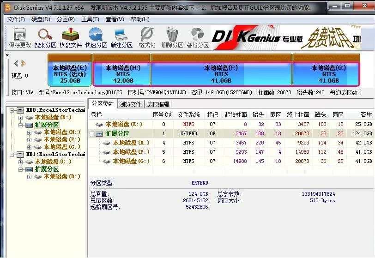
Task: Click the drive icon of 本地磁盘(C:) in tree
Action: click(29, 162)
